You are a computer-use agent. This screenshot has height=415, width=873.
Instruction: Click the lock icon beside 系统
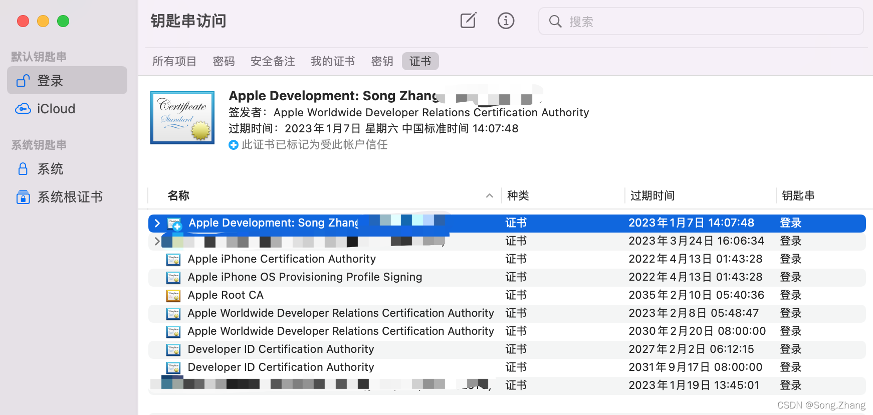click(x=23, y=169)
